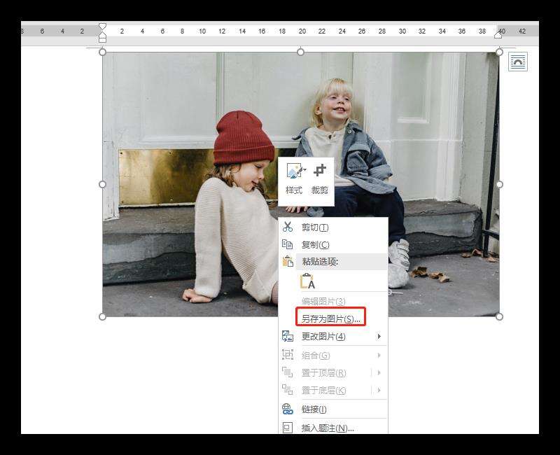Click the Insert Caption icon
This screenshot has width=560, height=455.
[x=288, y=428]
